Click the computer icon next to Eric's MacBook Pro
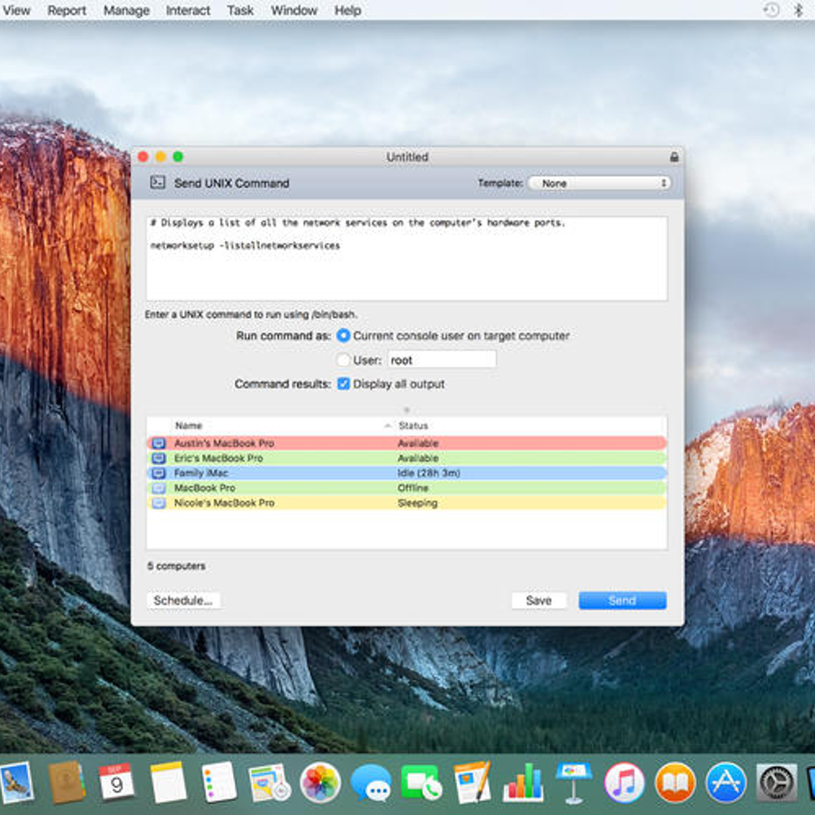 (158, 458)
